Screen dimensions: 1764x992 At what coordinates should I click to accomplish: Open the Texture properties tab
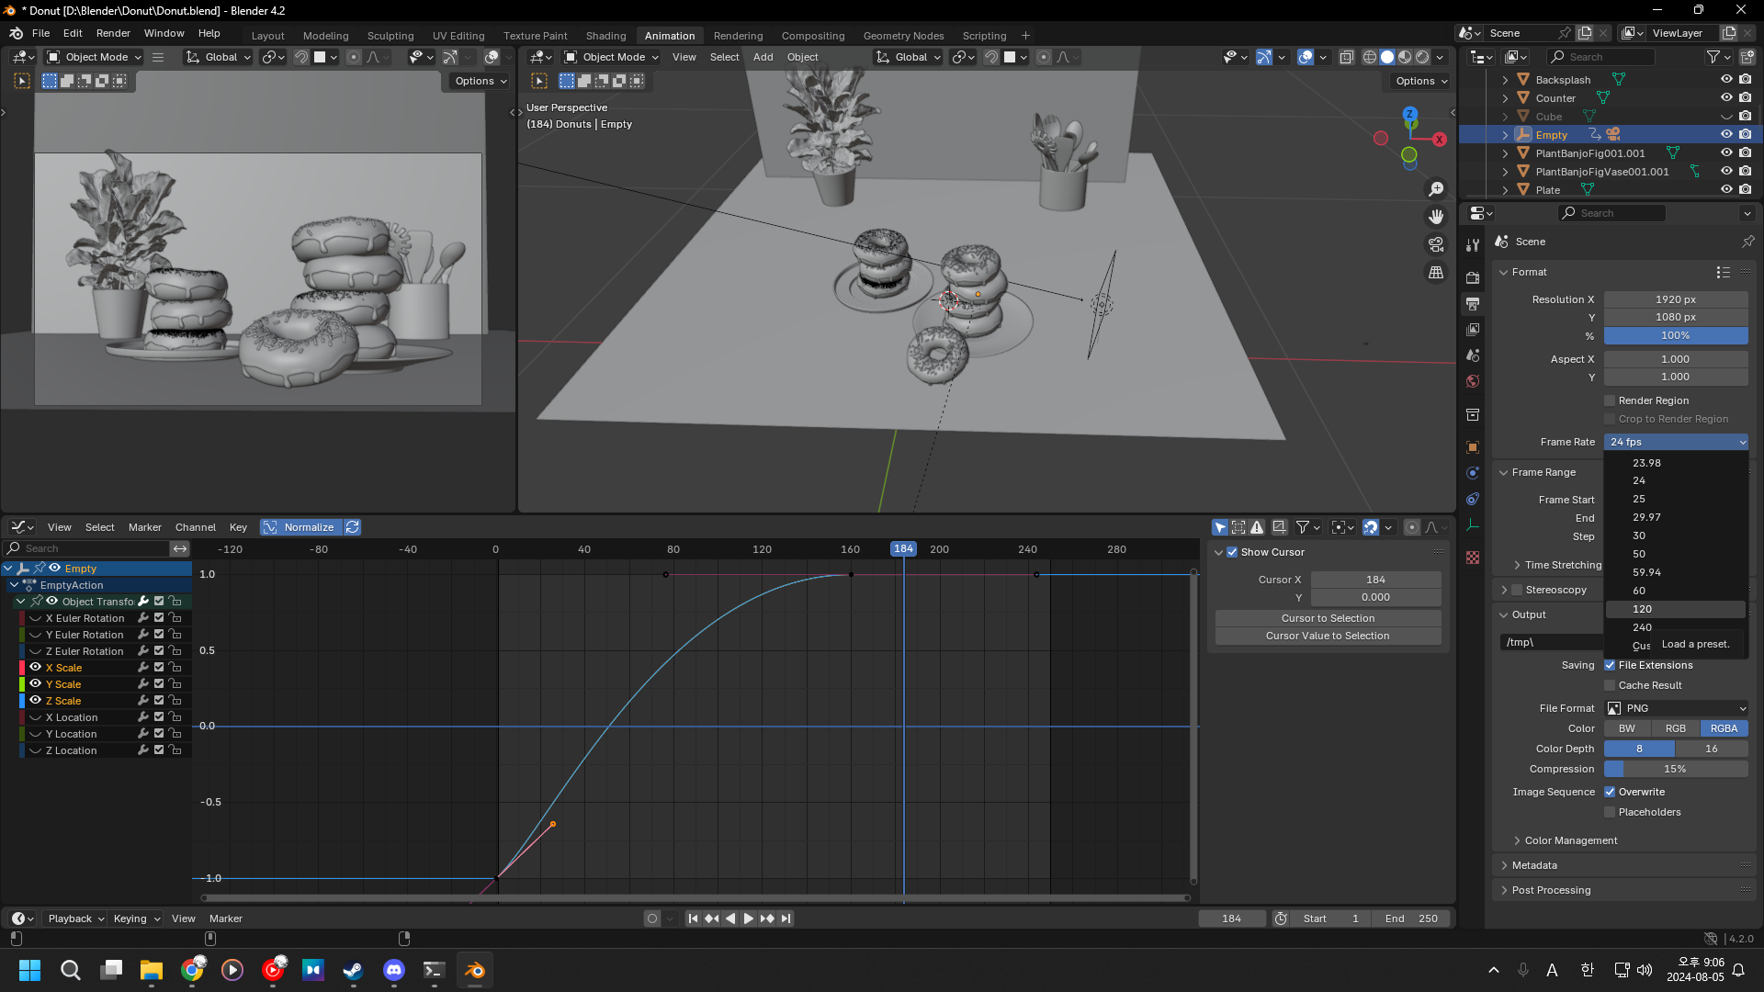point(1473,558)
